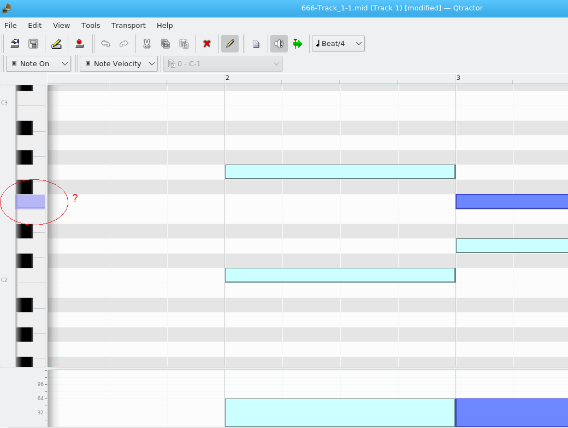Open the File menu
Screen dimensions: 568x428
click(10, 25)
